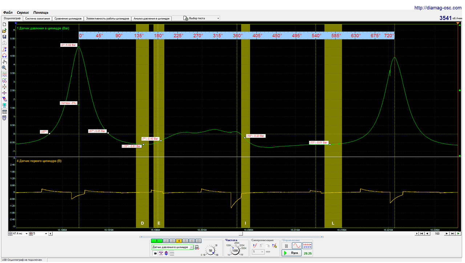Click the frame number field showing 160
The height and width of the screenshot is (263, 465).
click(x=437, y=234)
